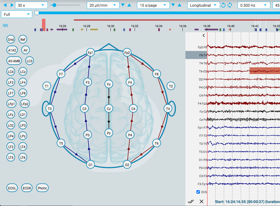Open the 20 µV/mm sensitivity dropdown

103,5
